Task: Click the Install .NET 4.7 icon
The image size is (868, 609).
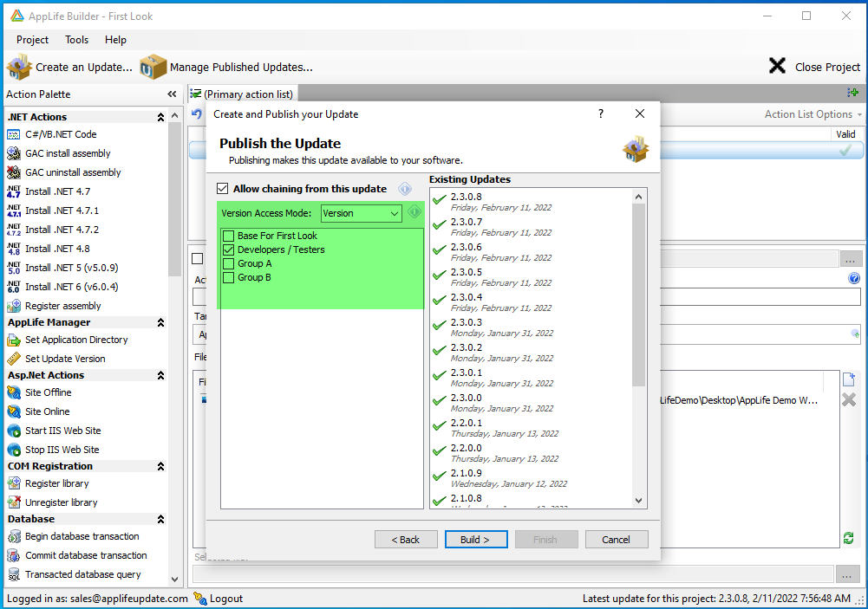Action: coord(14,191)
